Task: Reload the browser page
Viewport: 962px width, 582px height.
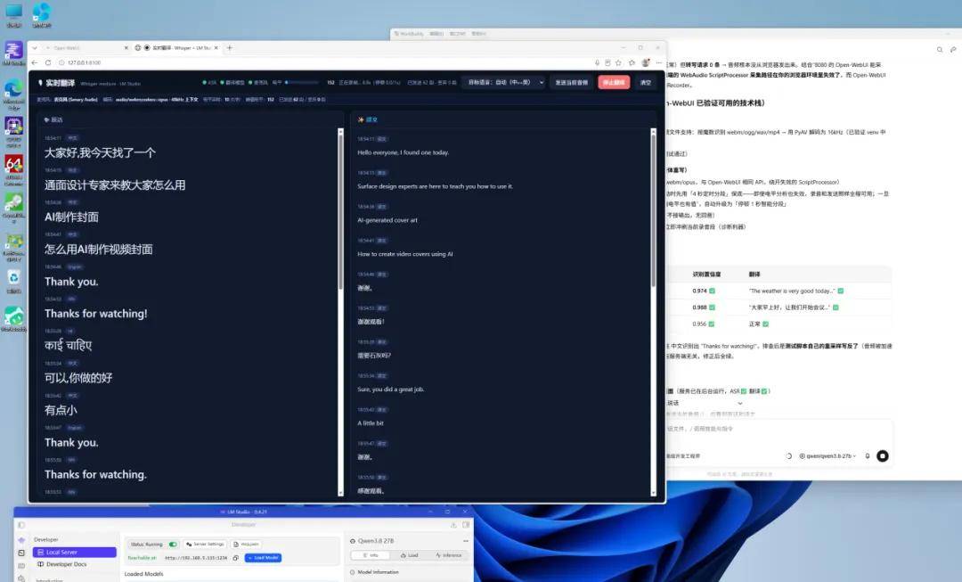Action: (48, 62)
